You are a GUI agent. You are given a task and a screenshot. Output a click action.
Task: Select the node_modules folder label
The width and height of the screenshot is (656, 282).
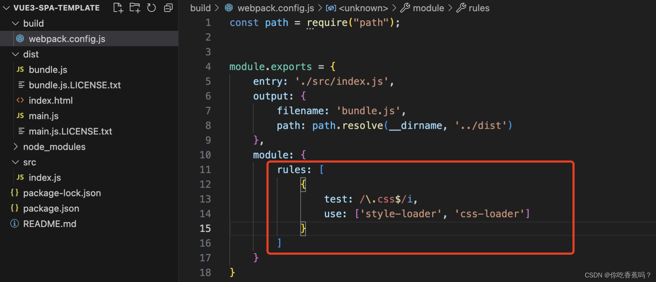[54, 147]
